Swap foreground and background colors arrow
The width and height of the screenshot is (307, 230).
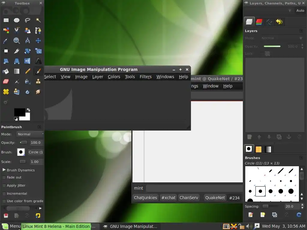[28, 110]
